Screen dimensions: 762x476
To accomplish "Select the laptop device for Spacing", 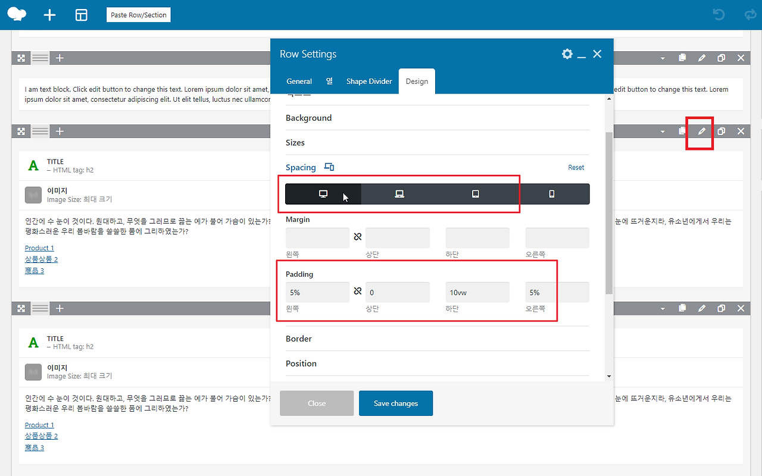I will coord(399,194).
